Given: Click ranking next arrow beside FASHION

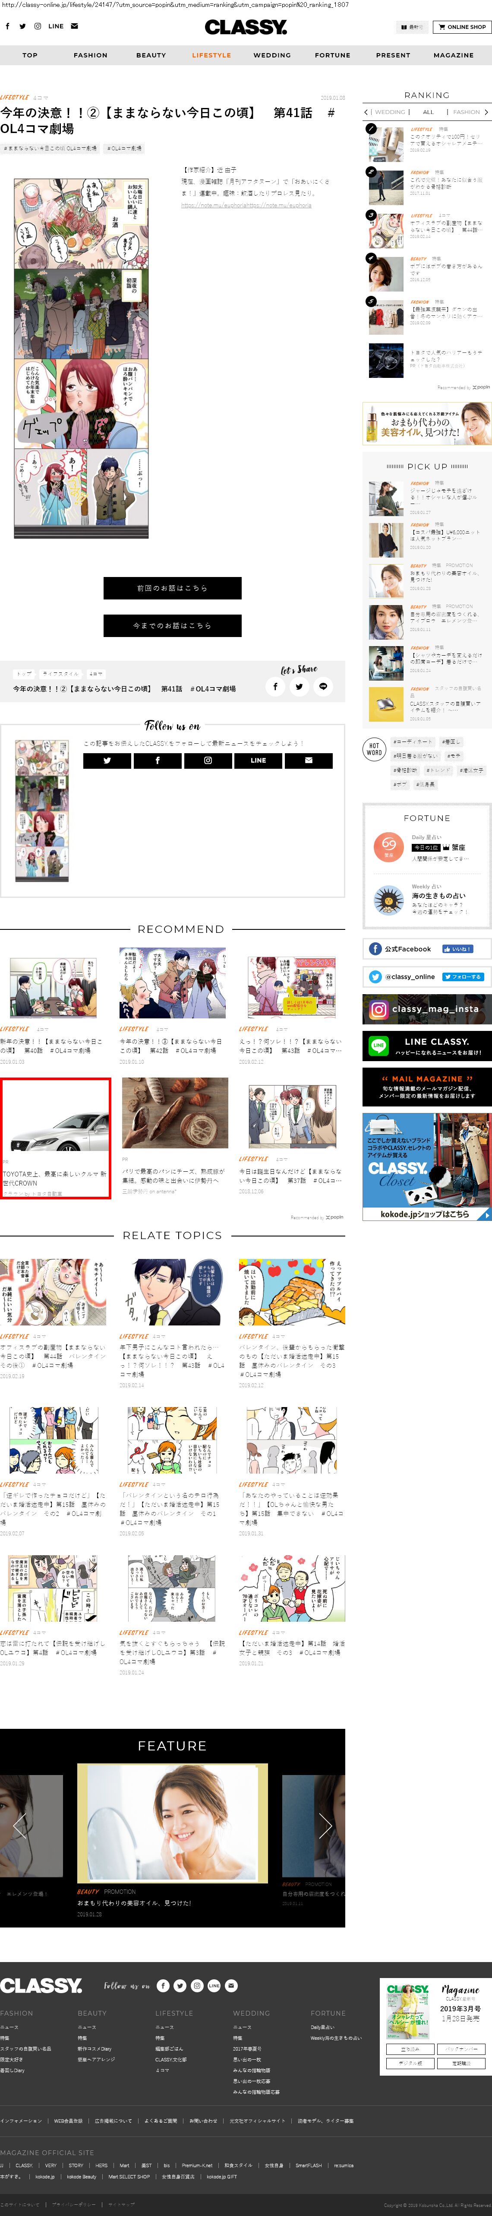Looking at the screenshot, I should pos(487,112).
